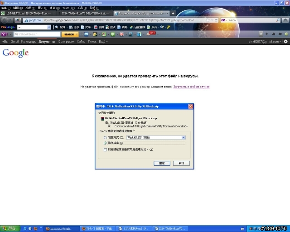This screenshot has width=290, height=232.
Task: Click the Сайты link in Google bar
Action: point(81,41)
